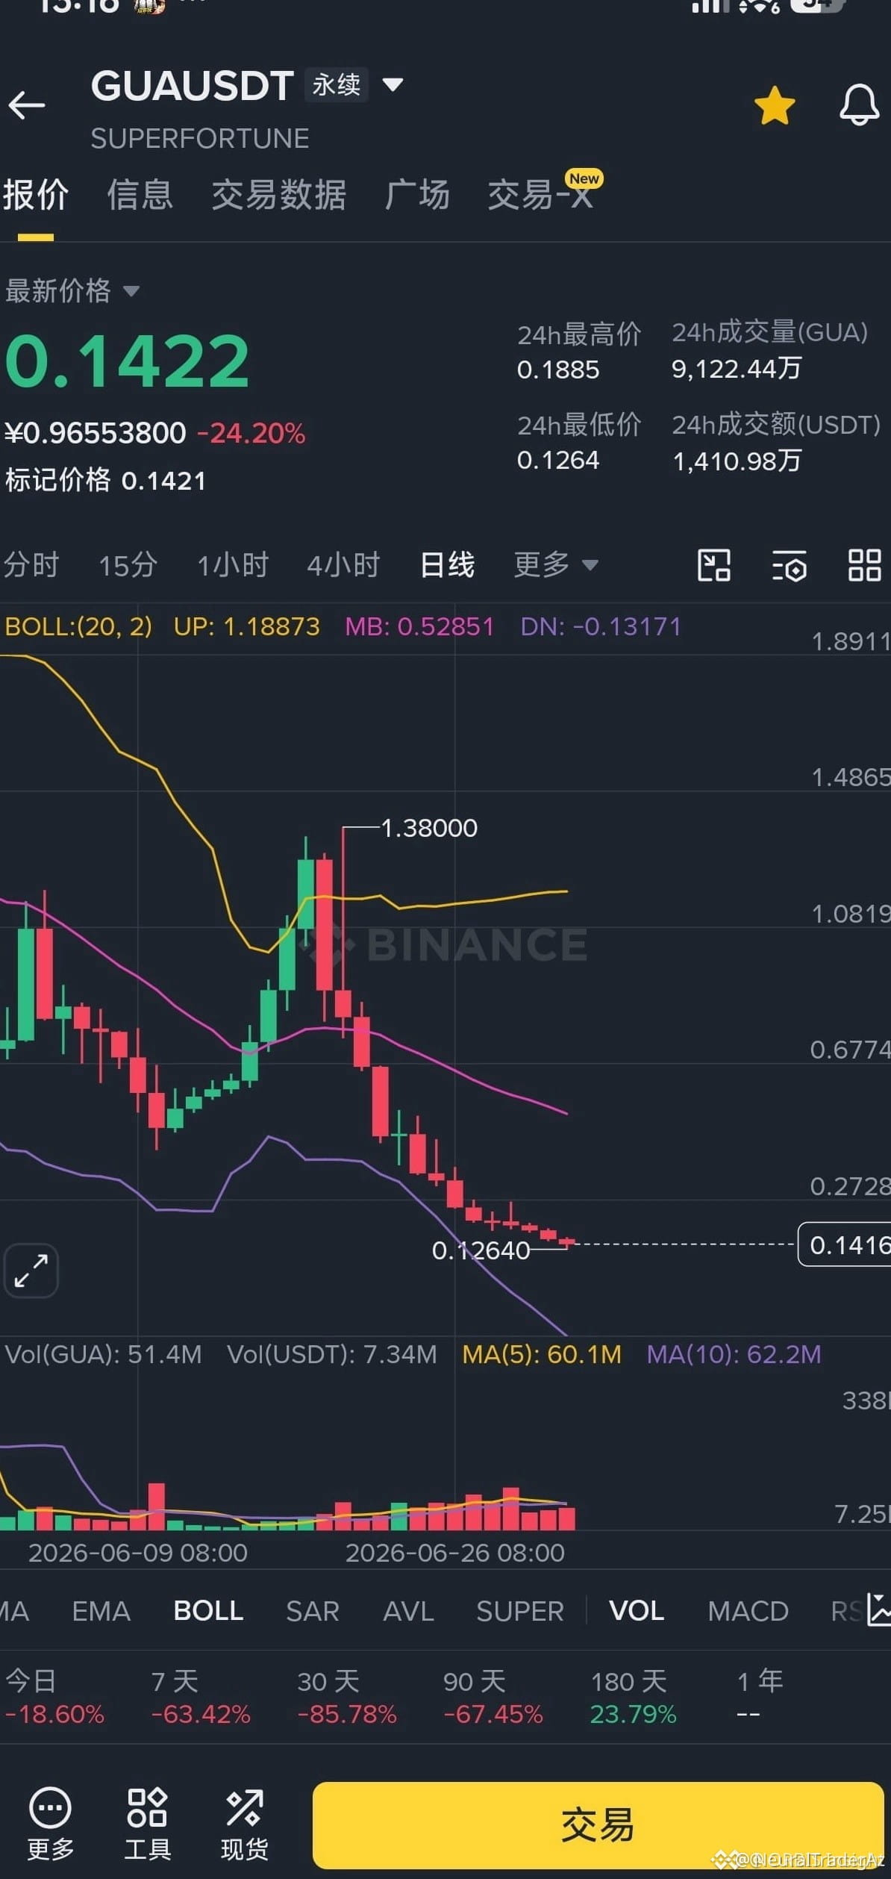Tap the 2026-06-26 08:00 date label
The width and height of the screenshot is (891, 1879).
(454, 1553)
